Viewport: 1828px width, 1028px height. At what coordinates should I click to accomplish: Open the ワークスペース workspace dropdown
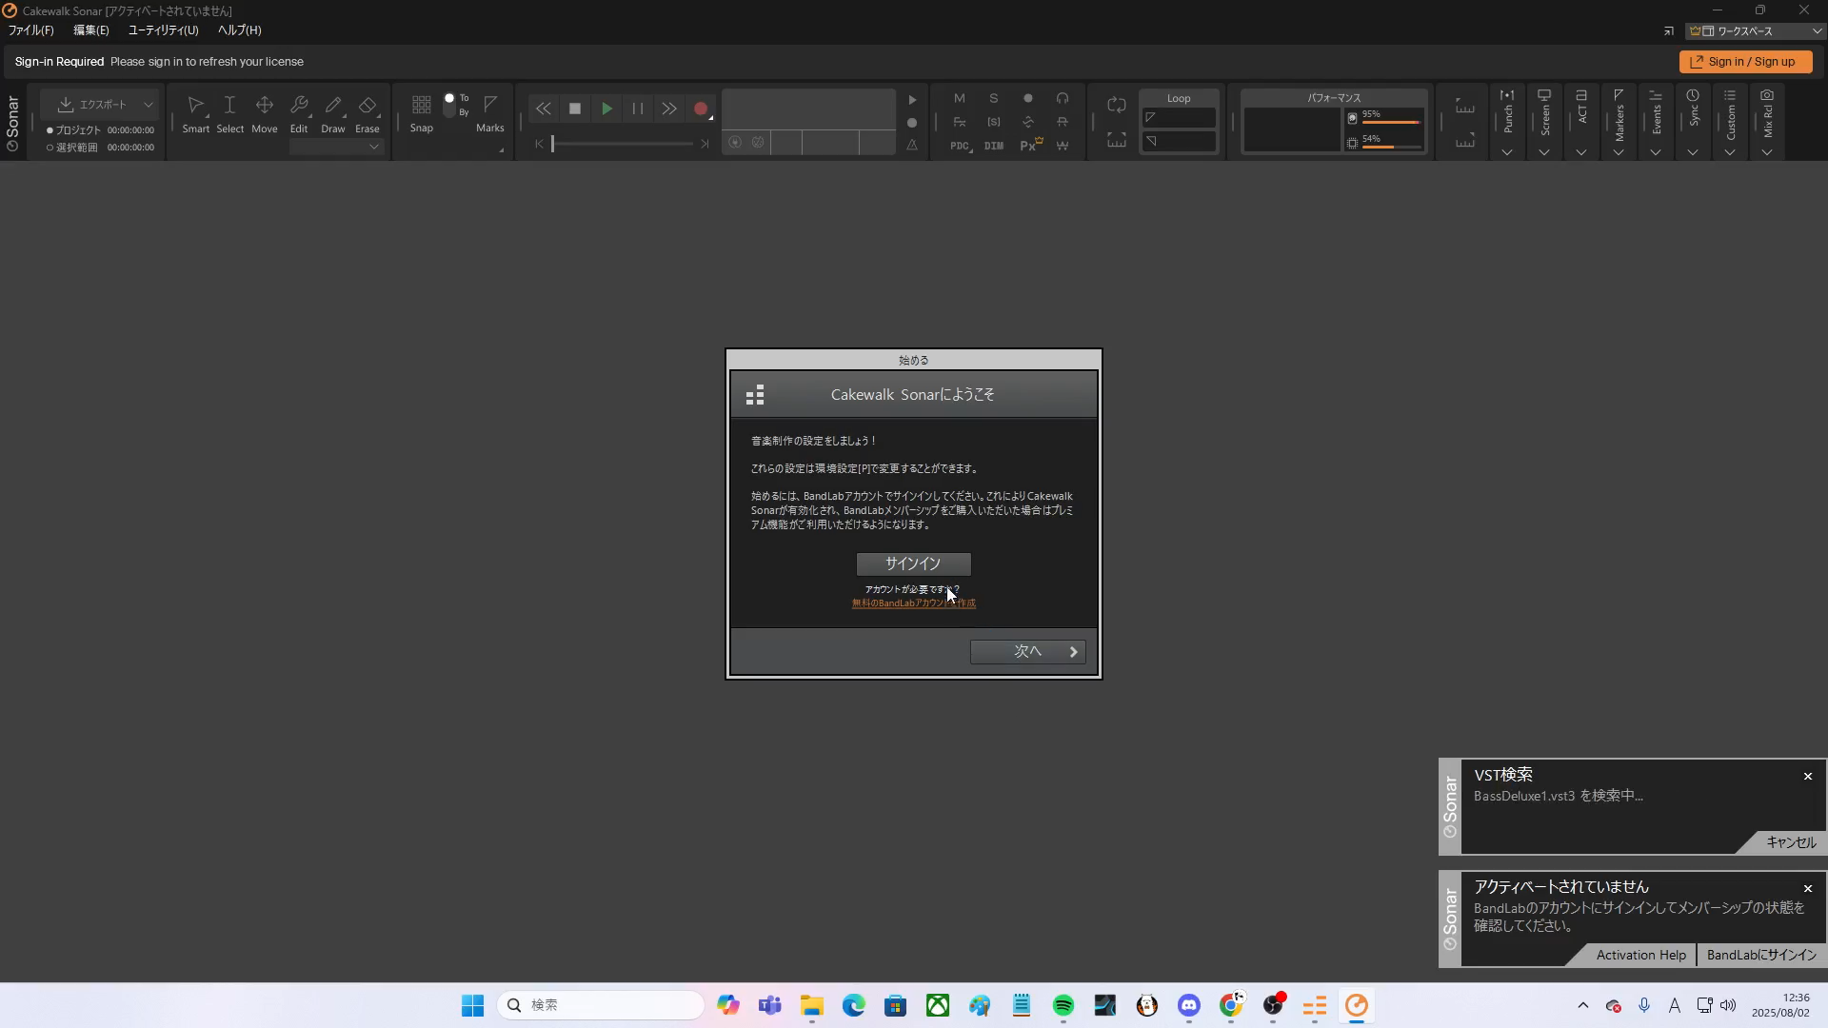[1757, 31]
